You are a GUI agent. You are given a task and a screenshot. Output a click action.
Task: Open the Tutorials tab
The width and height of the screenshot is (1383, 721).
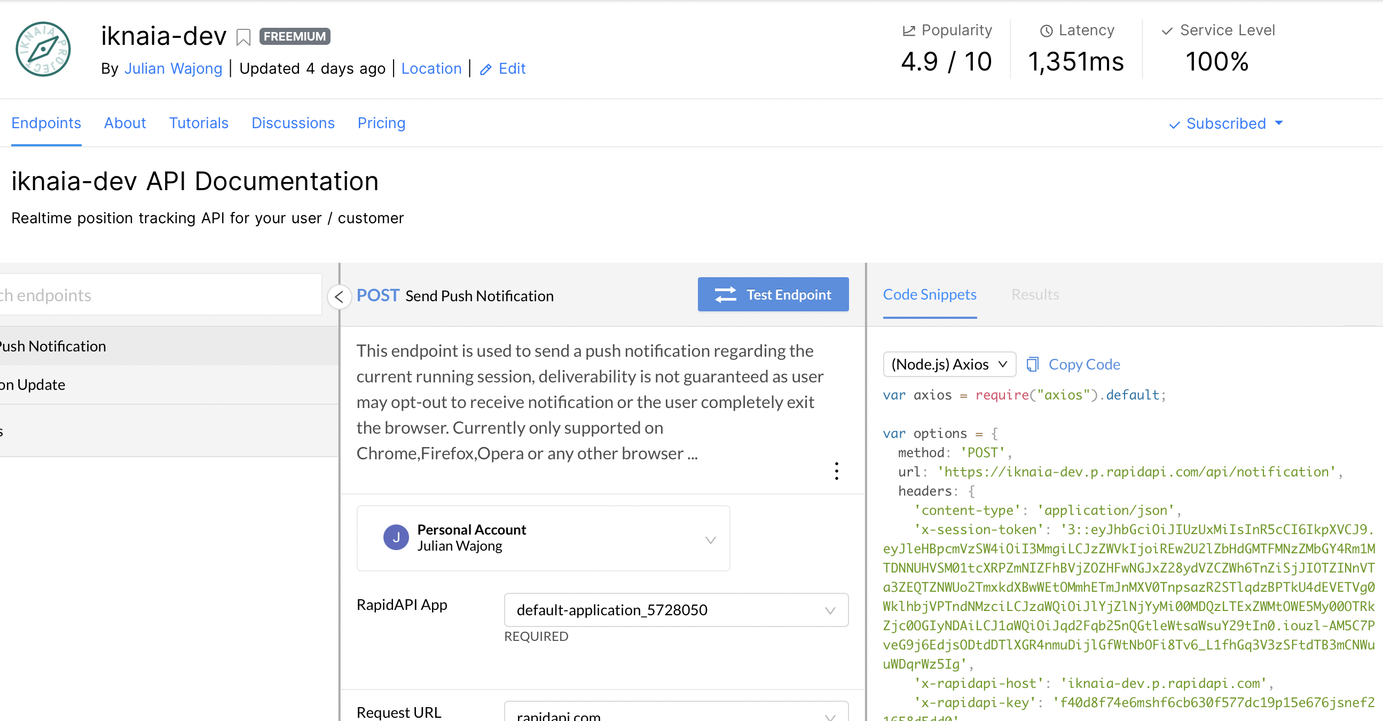[x=199, y=123]
